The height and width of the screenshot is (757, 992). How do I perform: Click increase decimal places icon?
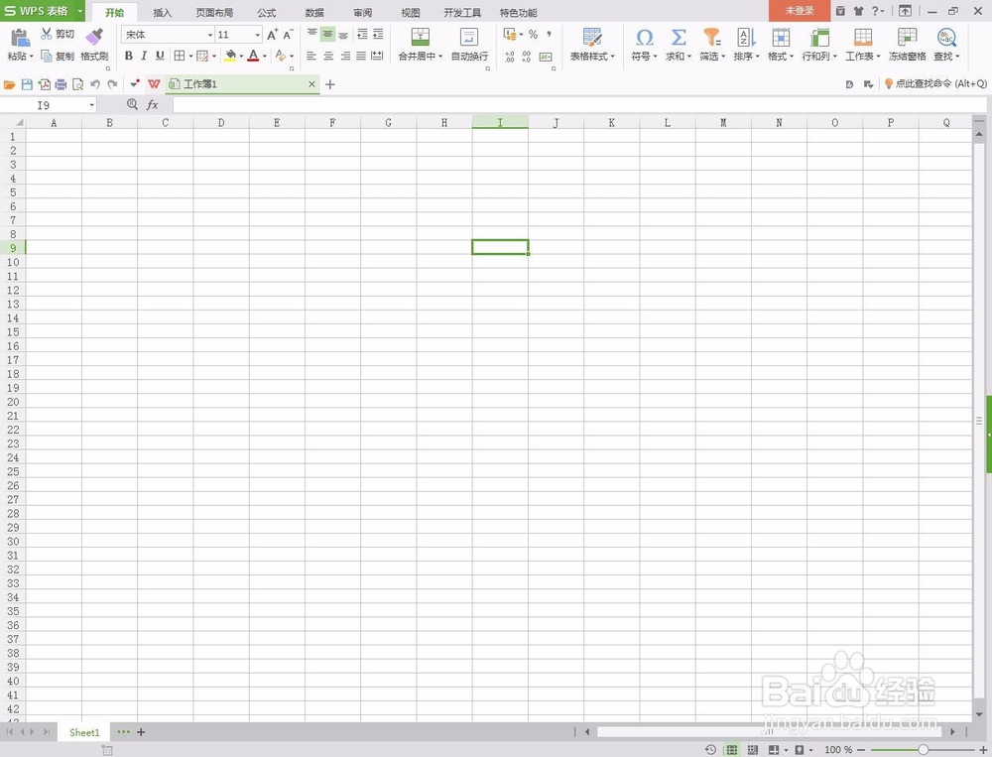click(x=510, y=57)
